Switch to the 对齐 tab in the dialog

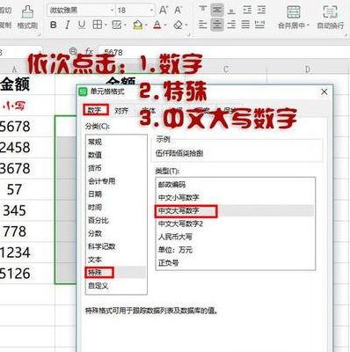point(121,111)
